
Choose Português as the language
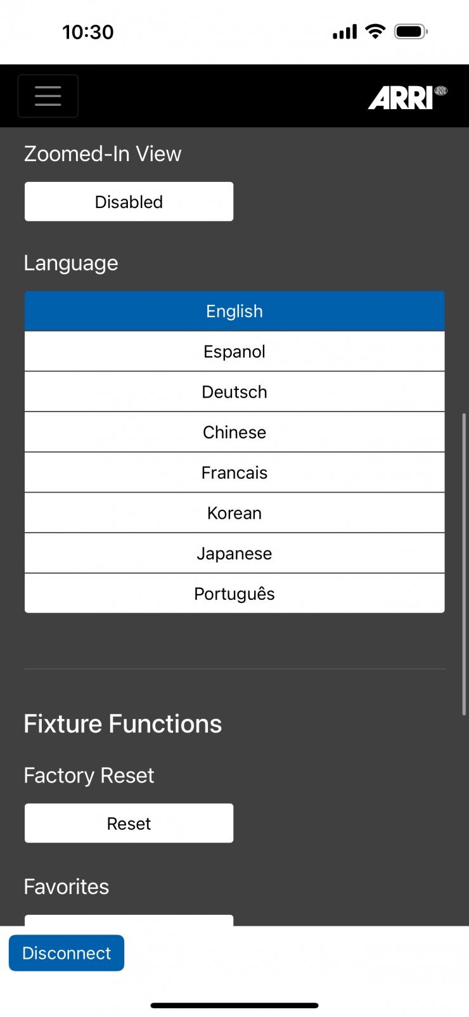tap(234, 594)
